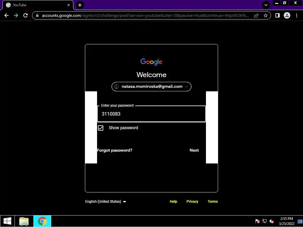Image resolution: width=303 pixels, height=227 pixels.
Task: Open English (United States) language selector
Action: (106, 202)
